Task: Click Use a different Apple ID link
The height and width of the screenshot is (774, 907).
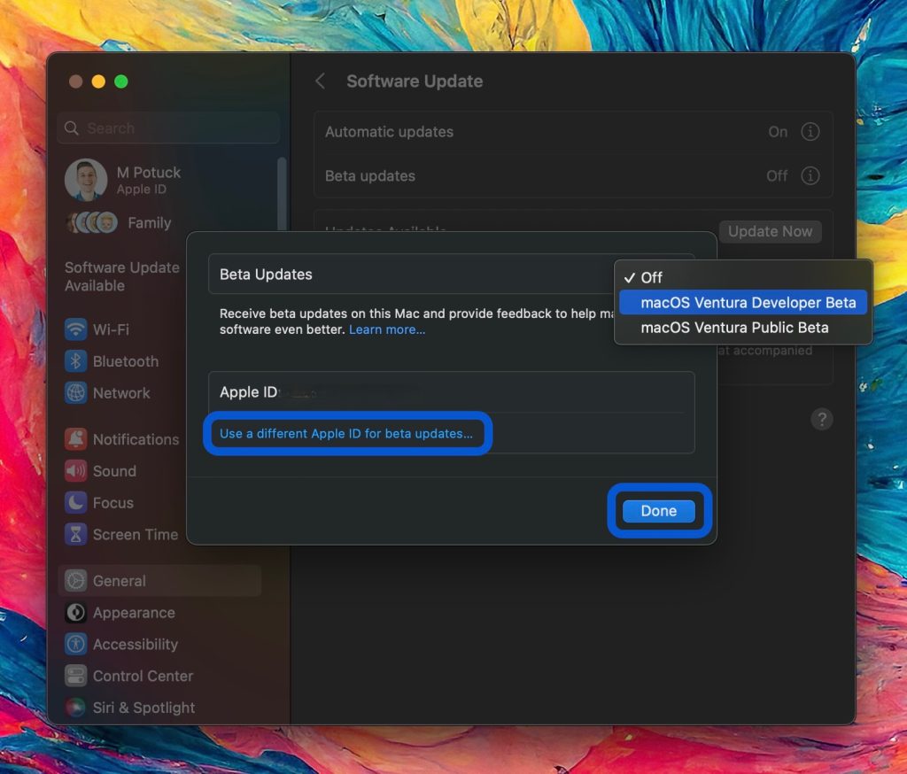Action: click(x=345, y=434)
